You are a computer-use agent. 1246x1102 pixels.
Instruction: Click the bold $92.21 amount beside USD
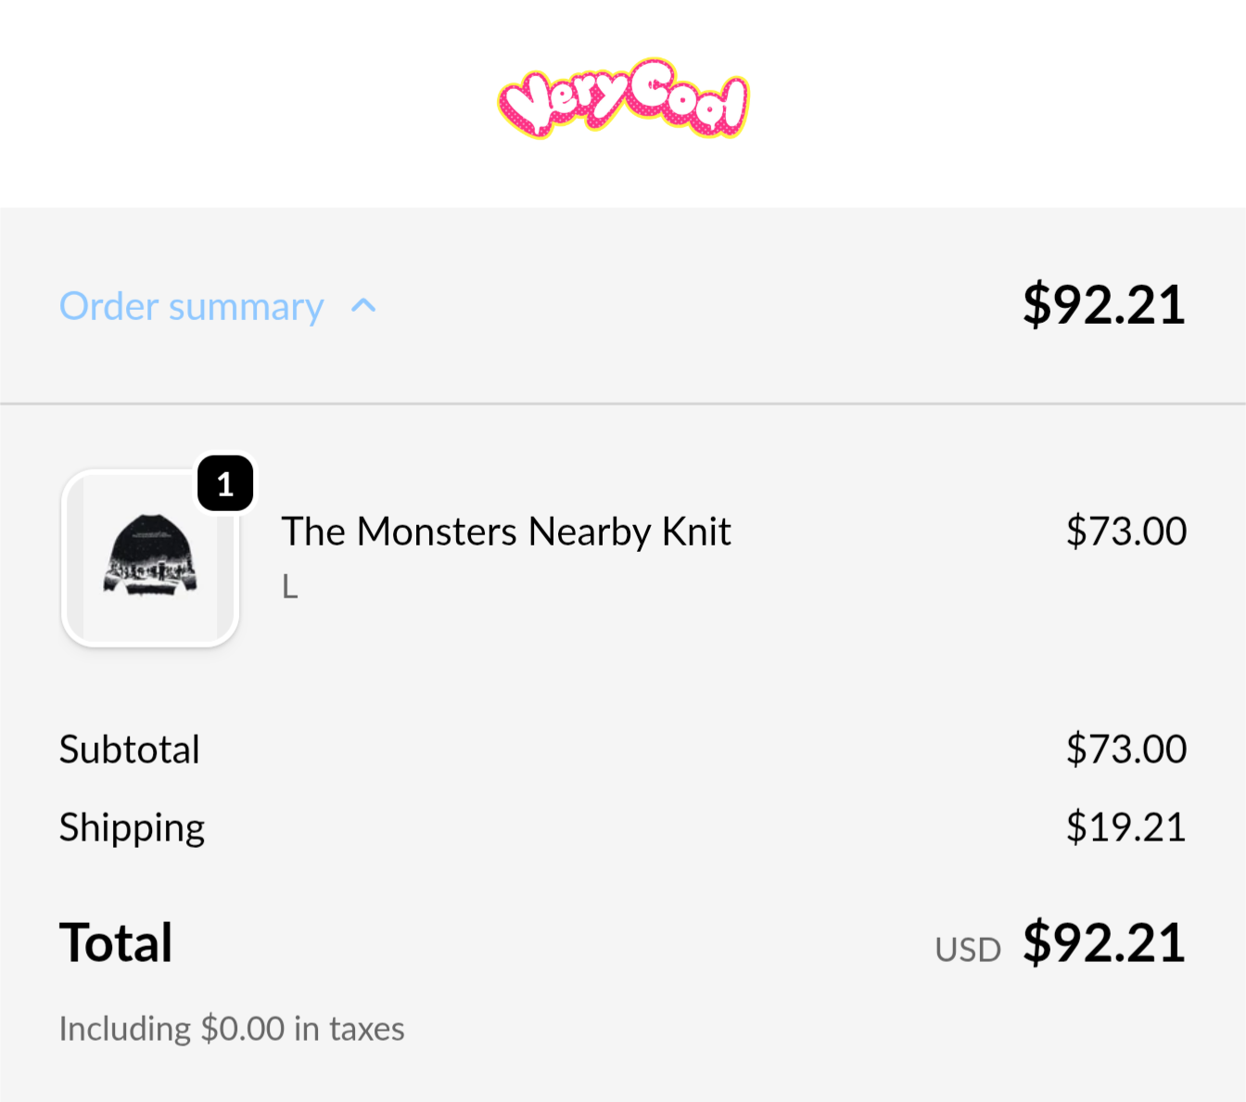[1103, 943]
